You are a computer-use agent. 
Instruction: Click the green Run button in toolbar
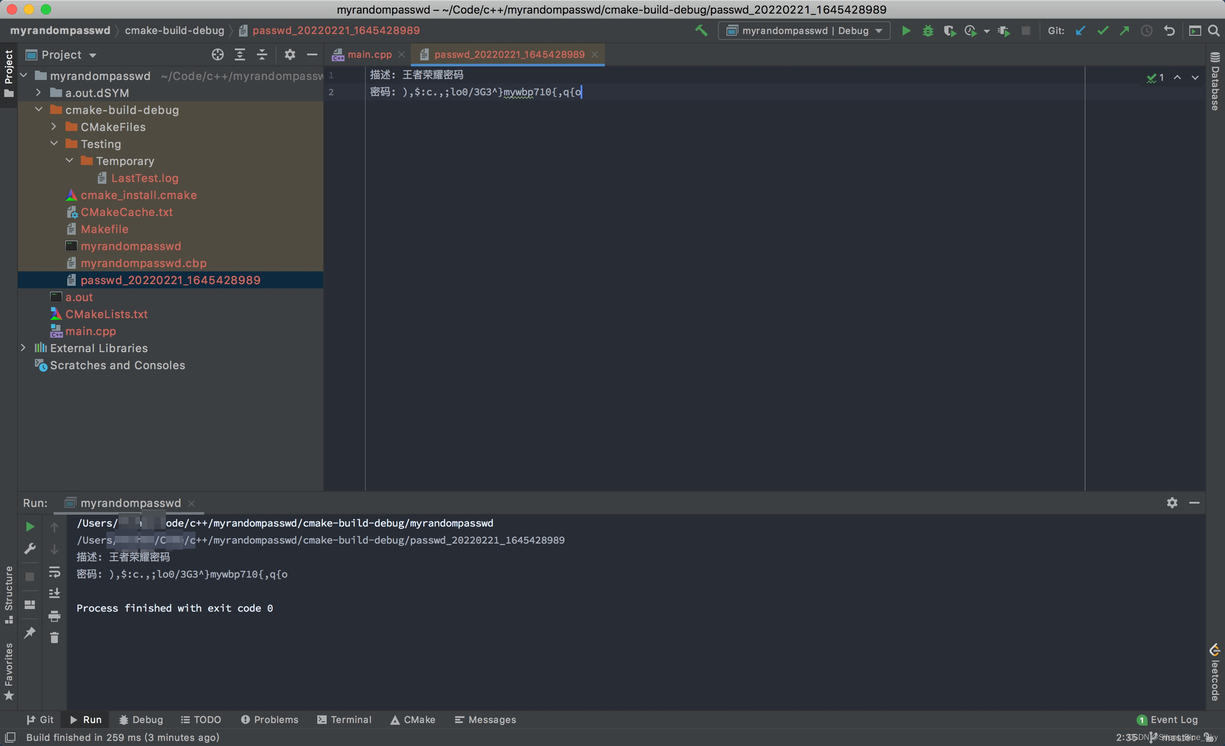(906, 31)
